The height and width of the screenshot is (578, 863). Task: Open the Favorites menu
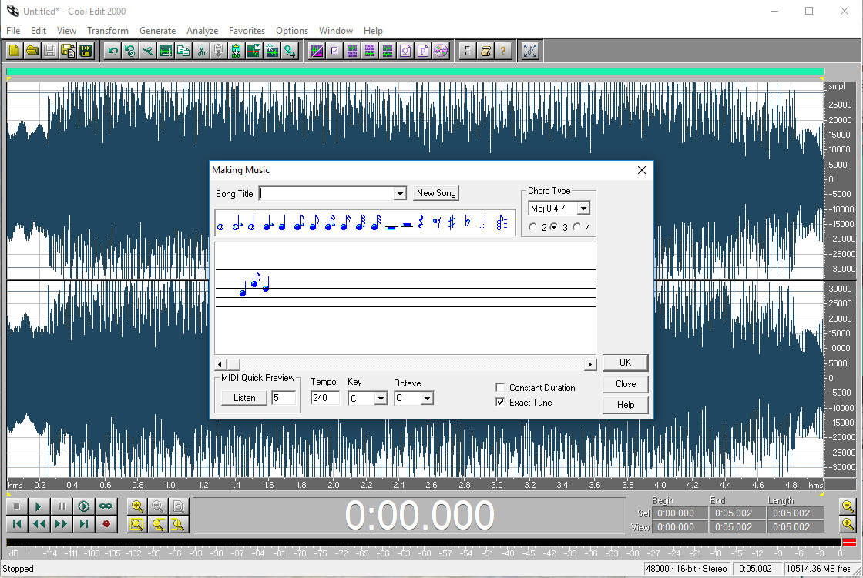pyautogui.click(x=247, y=31)
